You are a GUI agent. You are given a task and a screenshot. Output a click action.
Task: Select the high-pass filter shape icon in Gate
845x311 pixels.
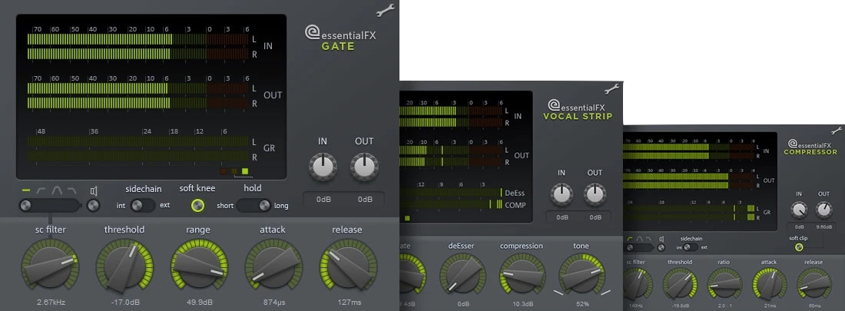point(41,190)
